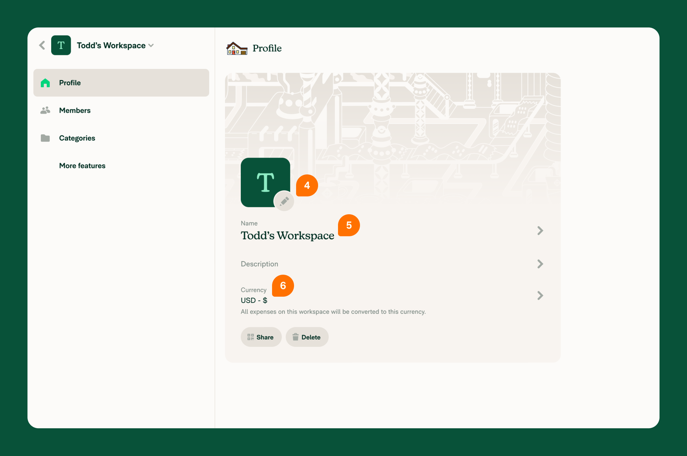The width and height of the screenshot is (687, 456).
Task: Click the Delete button
Action: coord(307,337)
